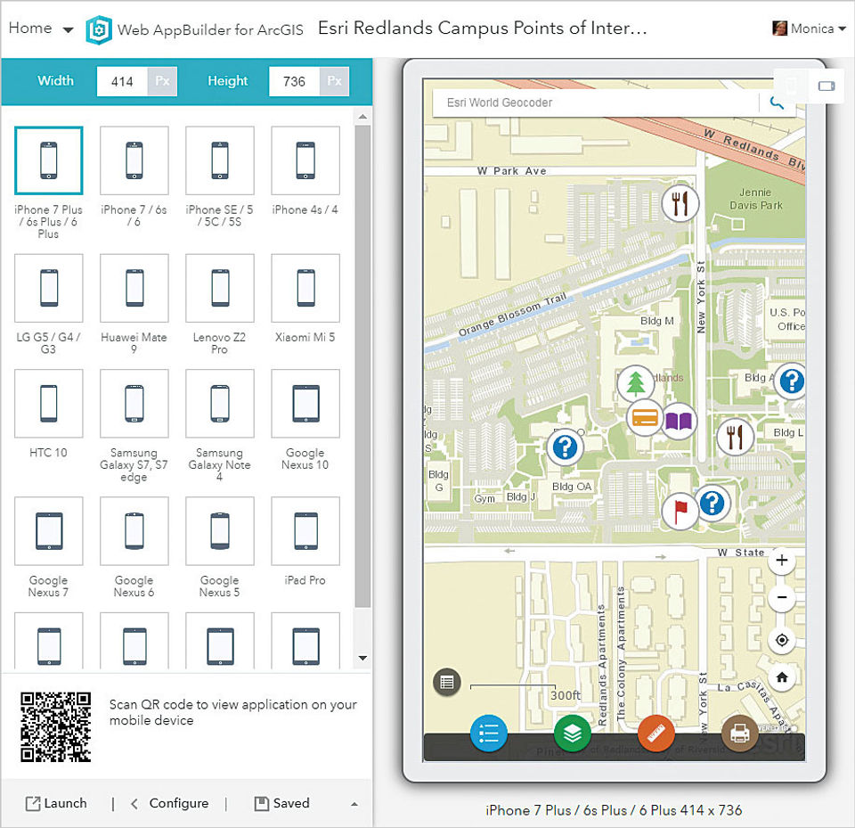Pick the Google Nexus 10 tablet preview

pos(305,404)
